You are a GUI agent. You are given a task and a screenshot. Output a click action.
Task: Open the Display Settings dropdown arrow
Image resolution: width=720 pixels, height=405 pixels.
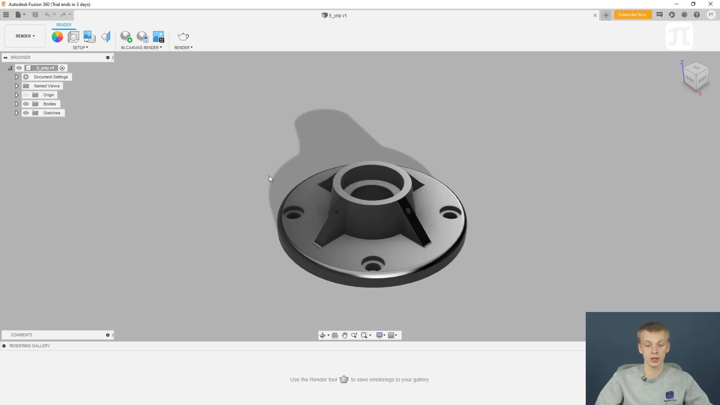(384, 335)
